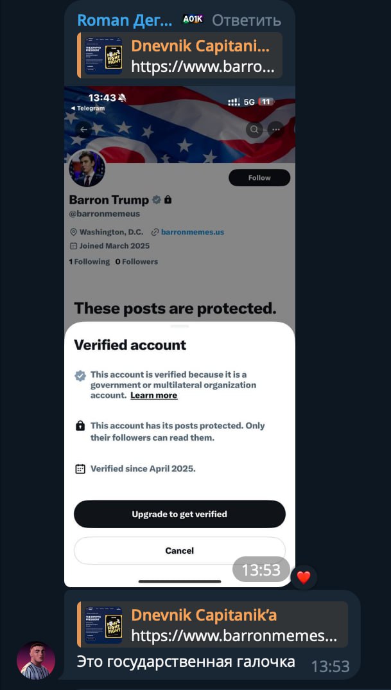391x690 pixels.
Task: Click the red heart reaction
Action: 304,577
